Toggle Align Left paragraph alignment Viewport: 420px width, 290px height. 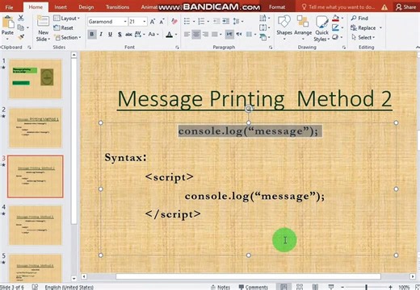click(187, 34)
